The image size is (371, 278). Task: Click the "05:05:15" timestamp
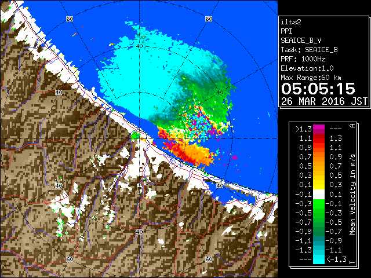pyautogui.click(x=318, y=89)
